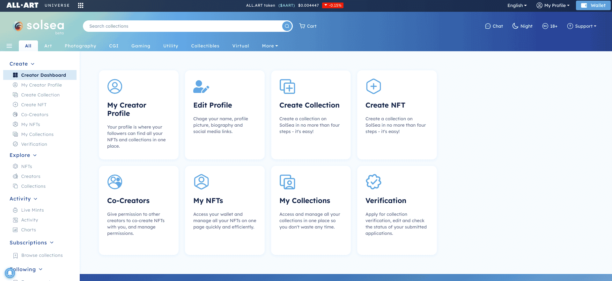Collapse the Activity sidebar section
Image resolution: width=612 pixels, height=281 pixels.
23,199
